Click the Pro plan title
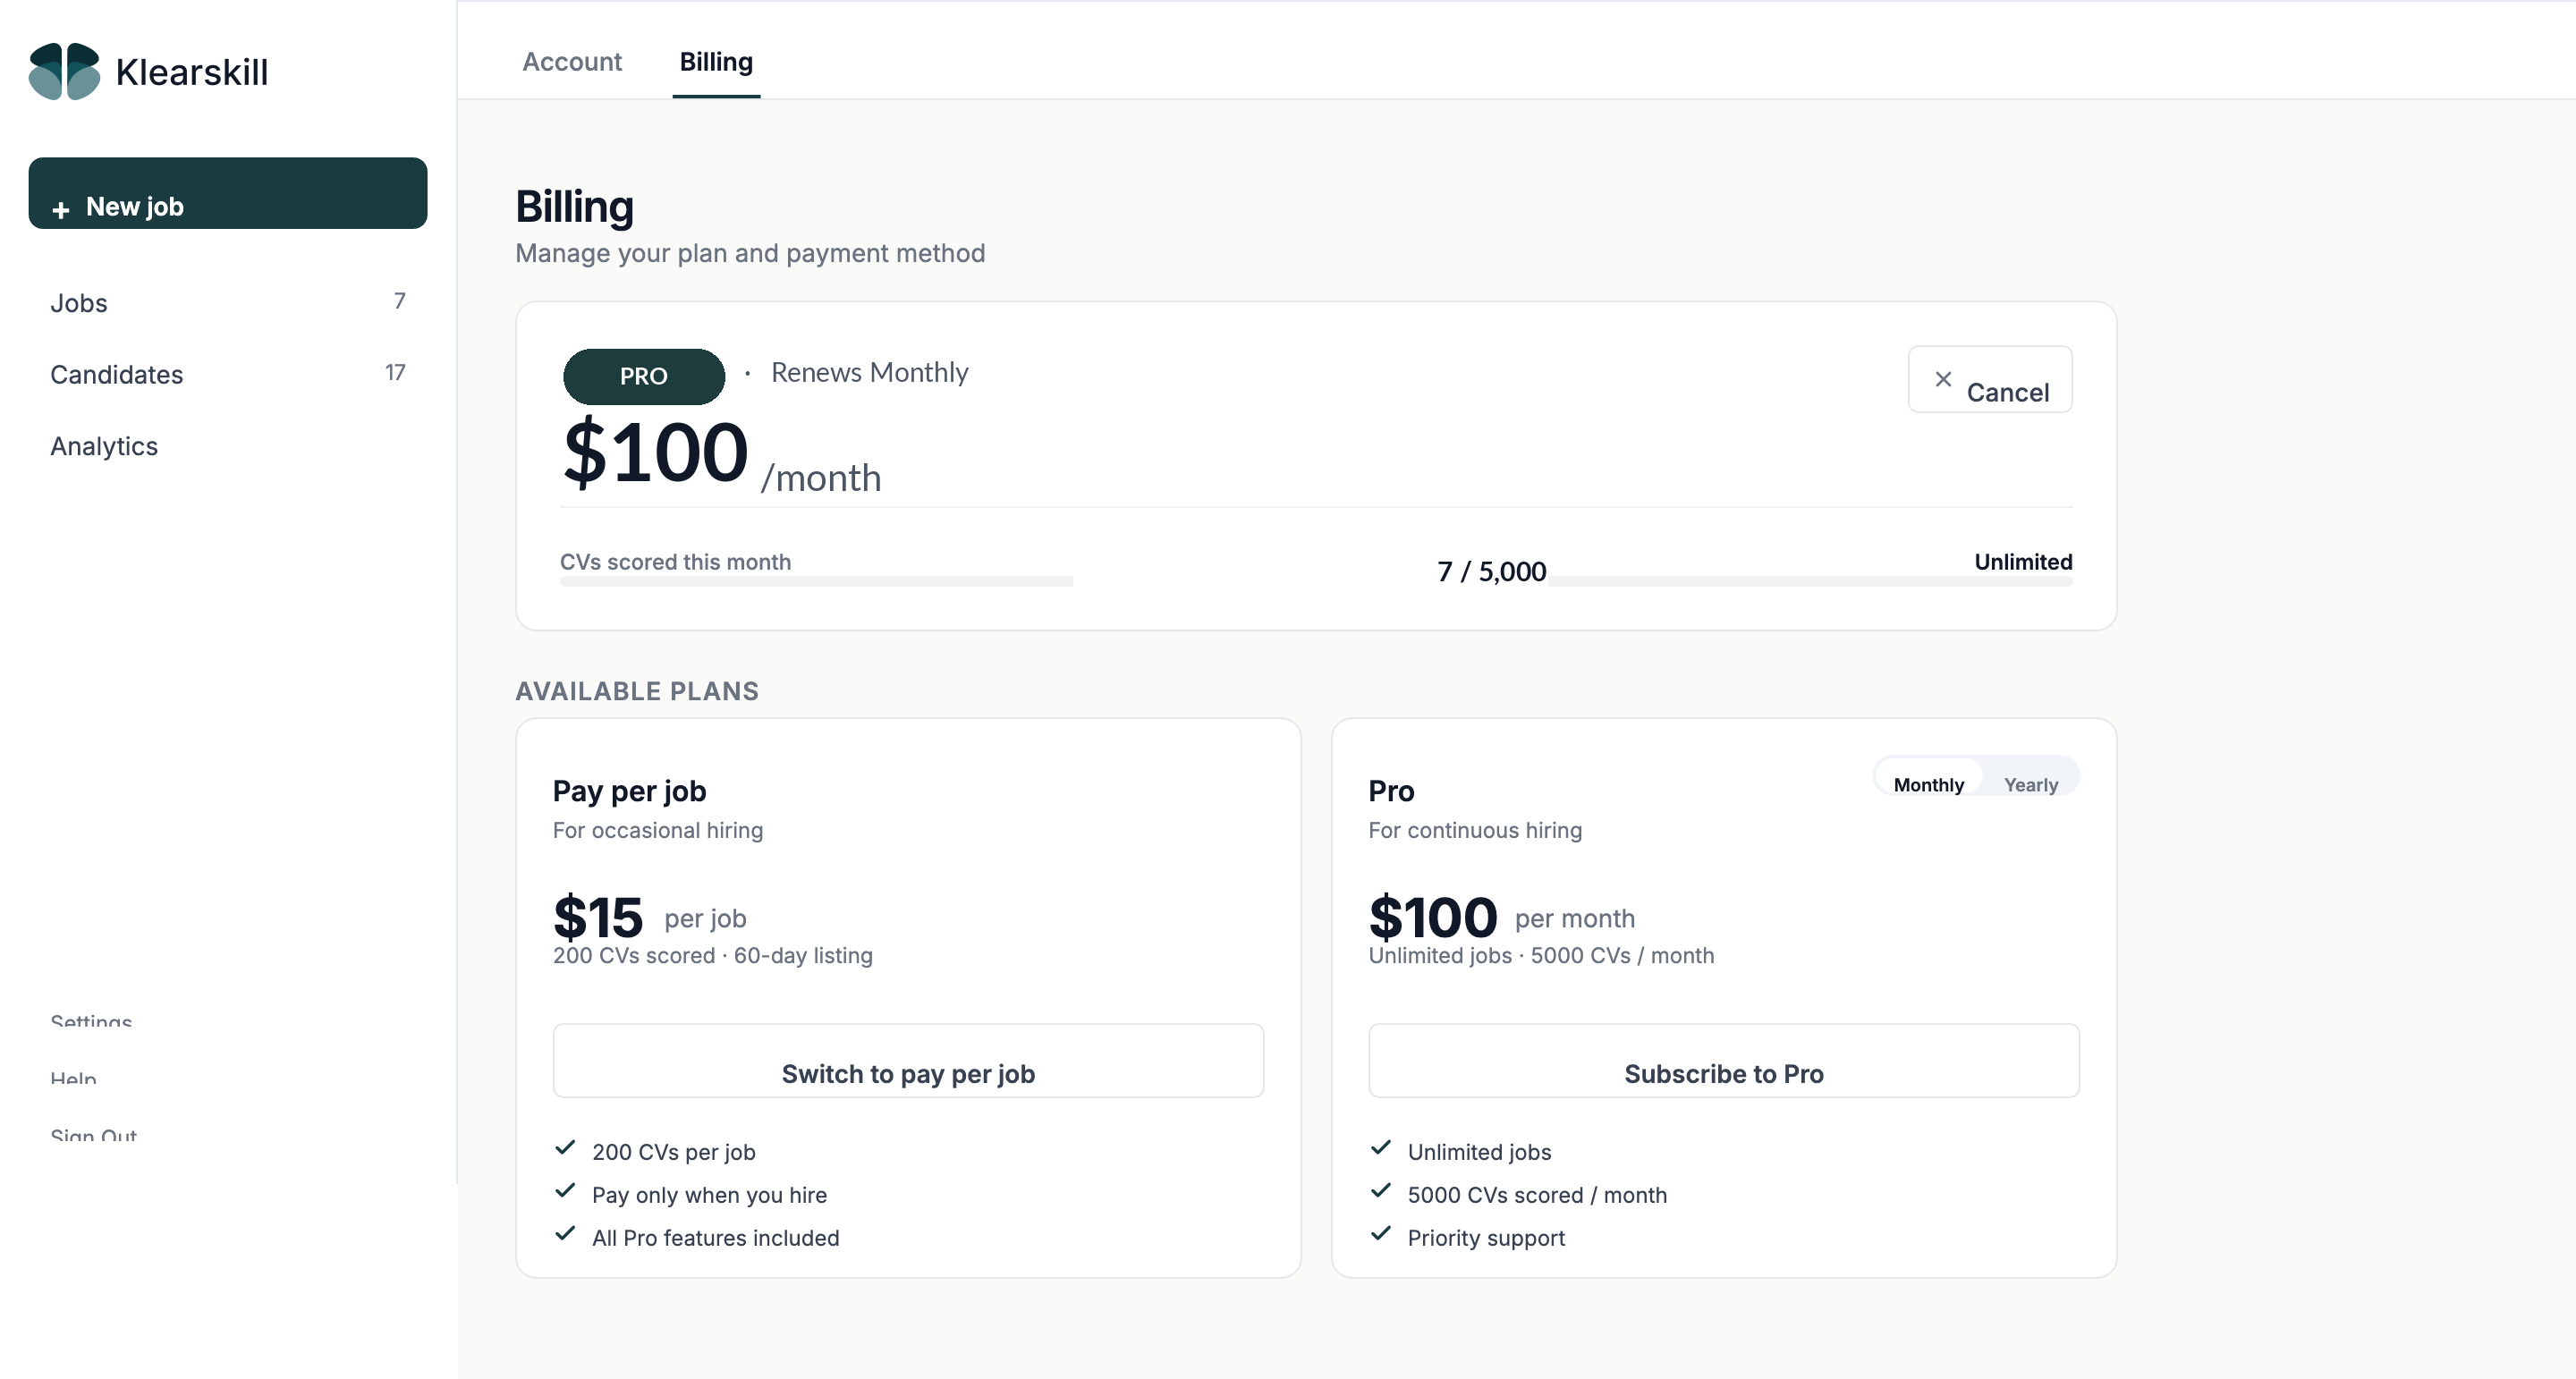This screenshot has width=2576, height=1379. coord(1391,791)
